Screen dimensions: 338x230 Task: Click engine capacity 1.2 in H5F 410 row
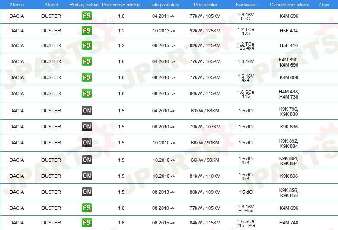pos(121,45)
